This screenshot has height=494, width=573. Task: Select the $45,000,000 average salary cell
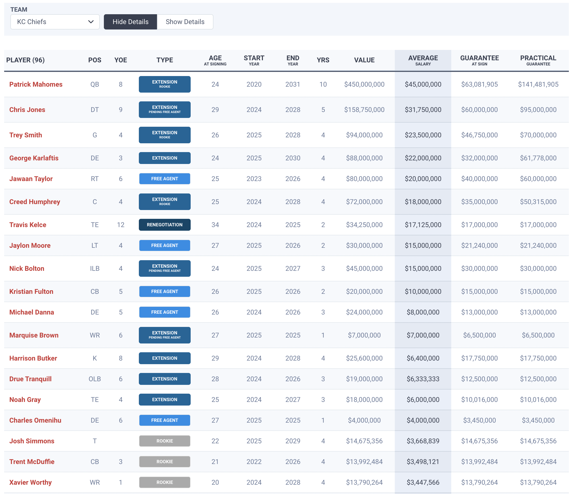(423, 84)
